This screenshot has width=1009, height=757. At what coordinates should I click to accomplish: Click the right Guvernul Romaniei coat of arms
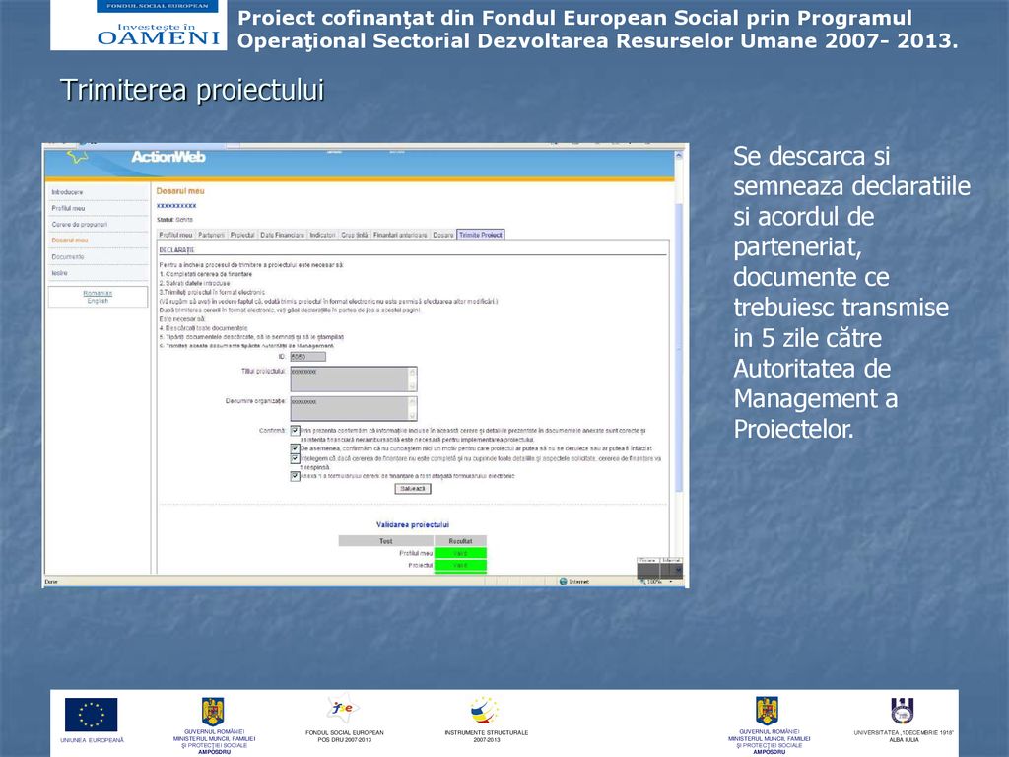point(767,712)
